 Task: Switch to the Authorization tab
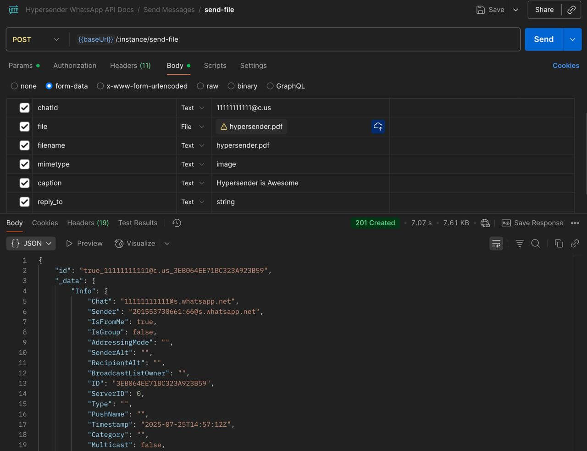pyautogui.click(x=75, y=66)
